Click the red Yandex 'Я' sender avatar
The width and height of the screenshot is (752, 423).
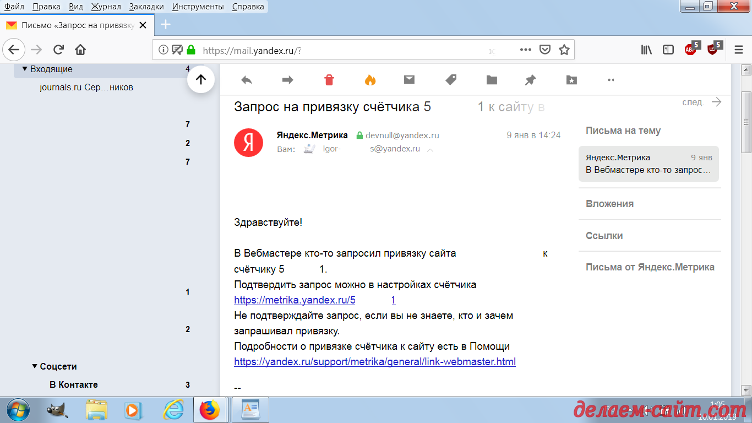tap(248, 143)
